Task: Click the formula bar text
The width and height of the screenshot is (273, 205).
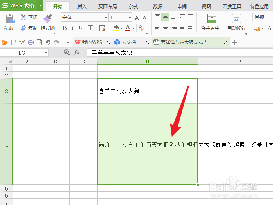Action: pyautogui.click(x=112, y=53)
